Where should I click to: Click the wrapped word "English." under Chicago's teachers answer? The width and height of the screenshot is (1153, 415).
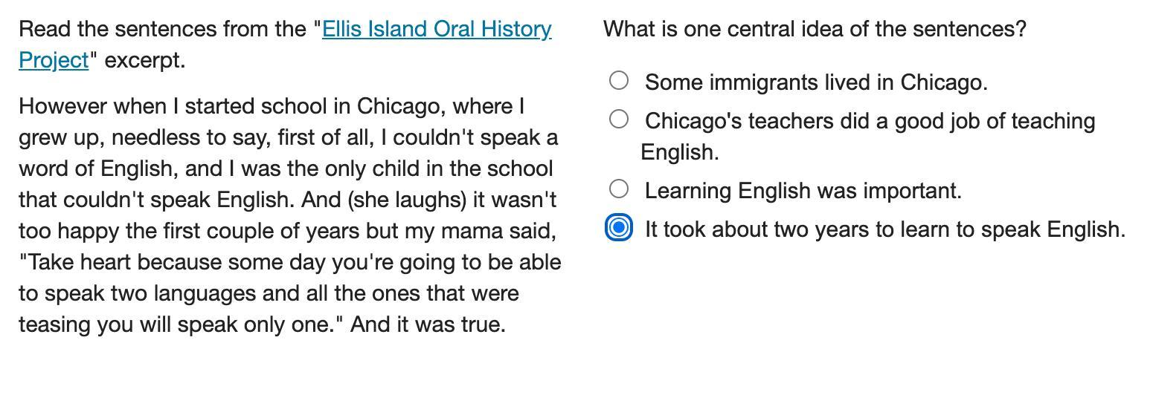click(x=680, y=152)
